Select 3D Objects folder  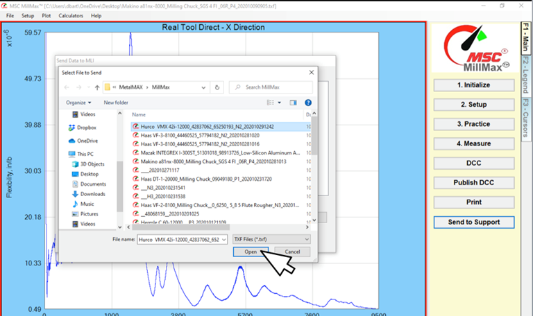click(88, 164)
